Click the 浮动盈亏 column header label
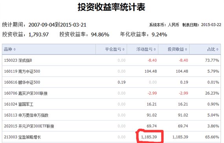 tap(144, 49)
